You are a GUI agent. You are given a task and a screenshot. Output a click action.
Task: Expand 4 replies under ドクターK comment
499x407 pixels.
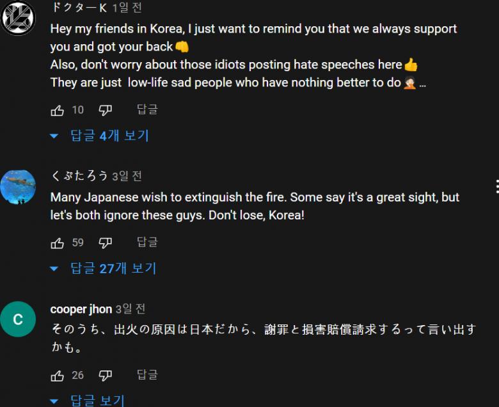click(x=102, y=136)
